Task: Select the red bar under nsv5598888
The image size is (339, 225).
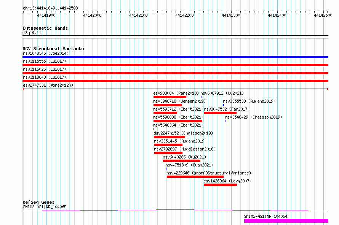Action: coord(178,121)
